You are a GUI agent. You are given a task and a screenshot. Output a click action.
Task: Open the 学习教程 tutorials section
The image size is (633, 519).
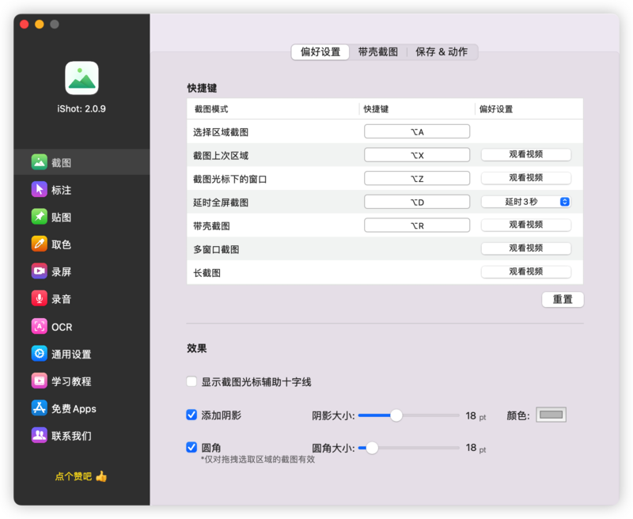(58, 381)
